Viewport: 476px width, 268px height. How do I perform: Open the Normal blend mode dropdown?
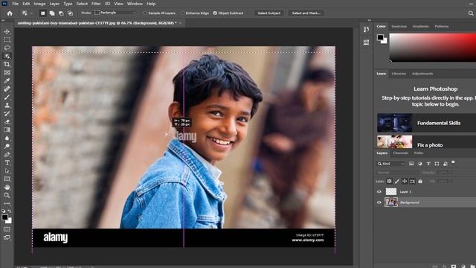pyautogui.click(x=396, y=173)
